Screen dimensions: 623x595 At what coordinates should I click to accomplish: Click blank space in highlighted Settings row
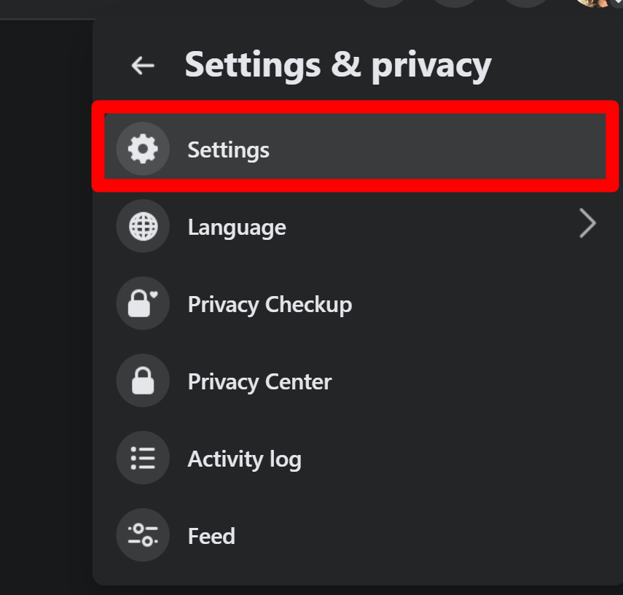[437, 147]
